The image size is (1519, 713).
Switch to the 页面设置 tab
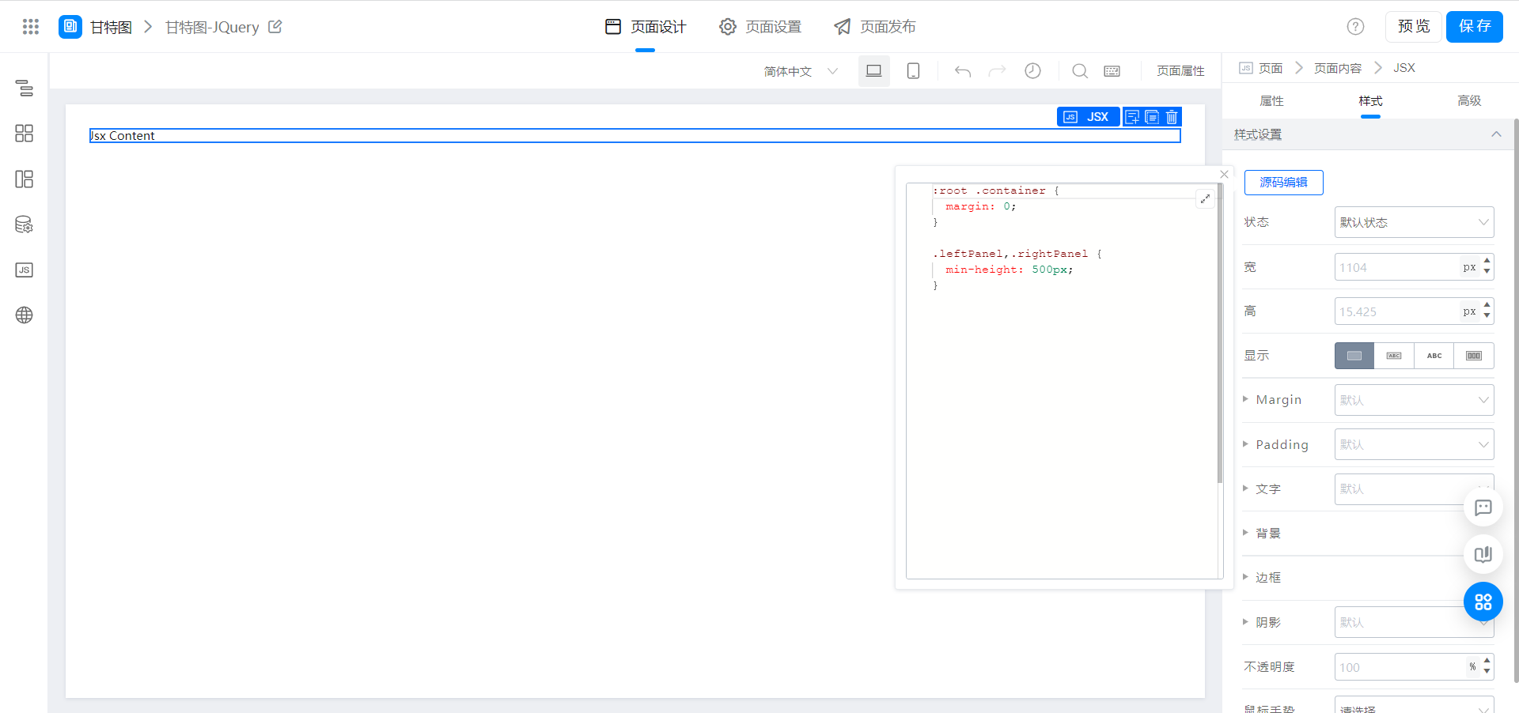(x=760, y=27)
